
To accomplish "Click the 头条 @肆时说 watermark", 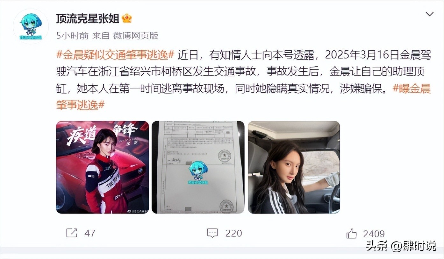I will coord(401,246).
